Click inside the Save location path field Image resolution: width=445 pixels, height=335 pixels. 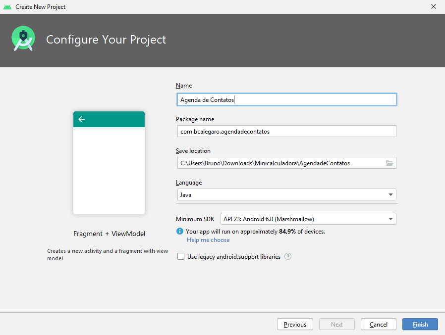[x=280, y=163]
